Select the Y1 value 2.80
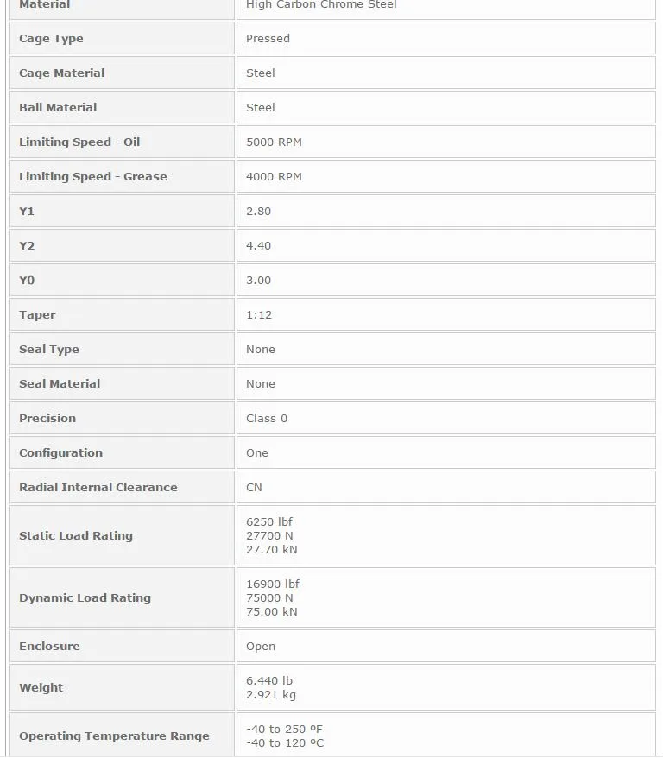This screenshot has height=758, width=663. pyautogui.click(x=258, y=212)
